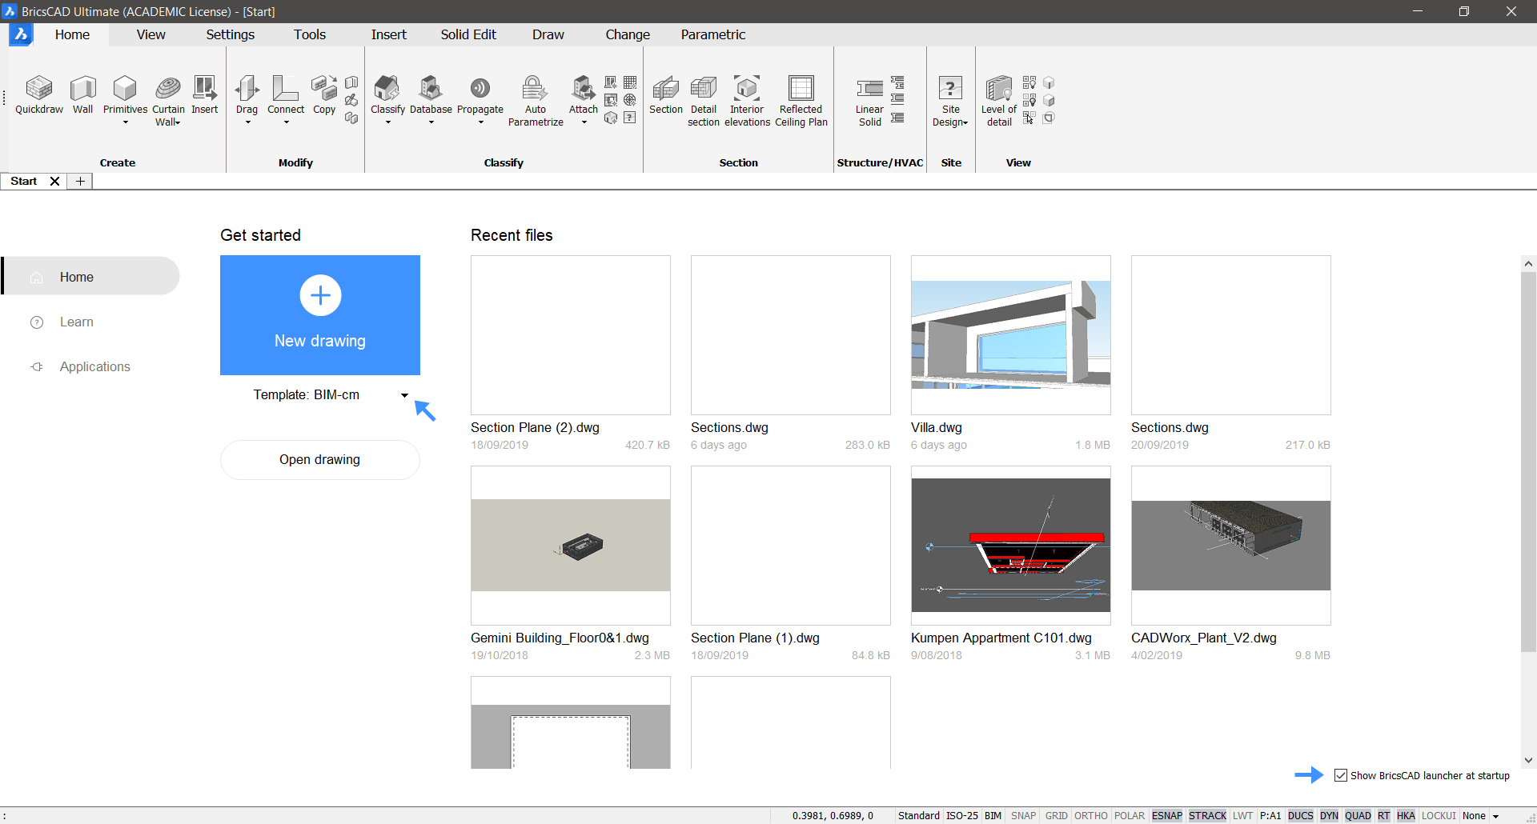Expand the Attach dropdown arrow
This screenshot has height=824, width=1537.
pyautogui.click(x=584, y=122)
